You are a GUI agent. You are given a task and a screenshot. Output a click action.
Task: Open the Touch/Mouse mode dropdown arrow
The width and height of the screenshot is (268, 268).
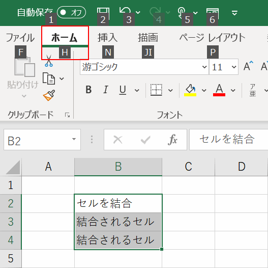(195, 13)
